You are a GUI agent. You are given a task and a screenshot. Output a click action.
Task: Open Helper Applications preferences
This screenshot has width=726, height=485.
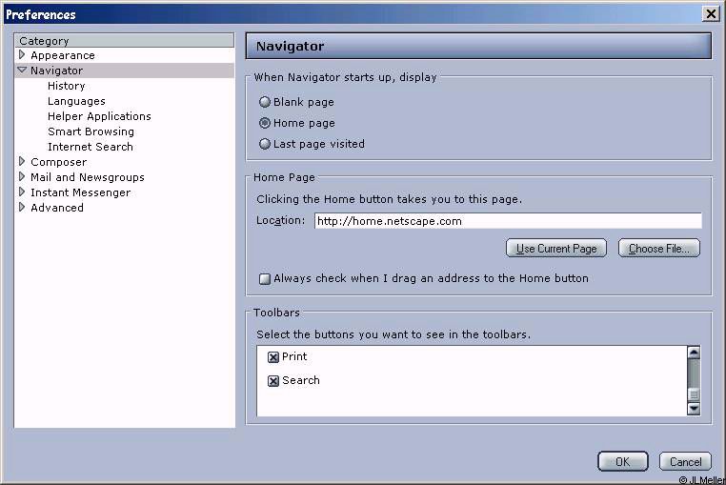click(x=99, y=116)
